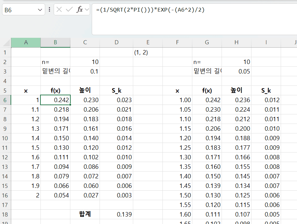Expand the dropdown arrow next to fx
This screenshot has height=224, width=297.
point(87,10)
